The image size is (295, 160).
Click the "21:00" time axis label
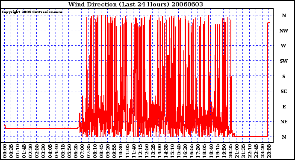pyautogui.click(x=237, y=151)
